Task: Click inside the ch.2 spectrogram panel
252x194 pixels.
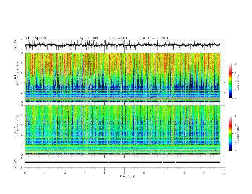Action: pyautogui.click(x=123, y=130)
